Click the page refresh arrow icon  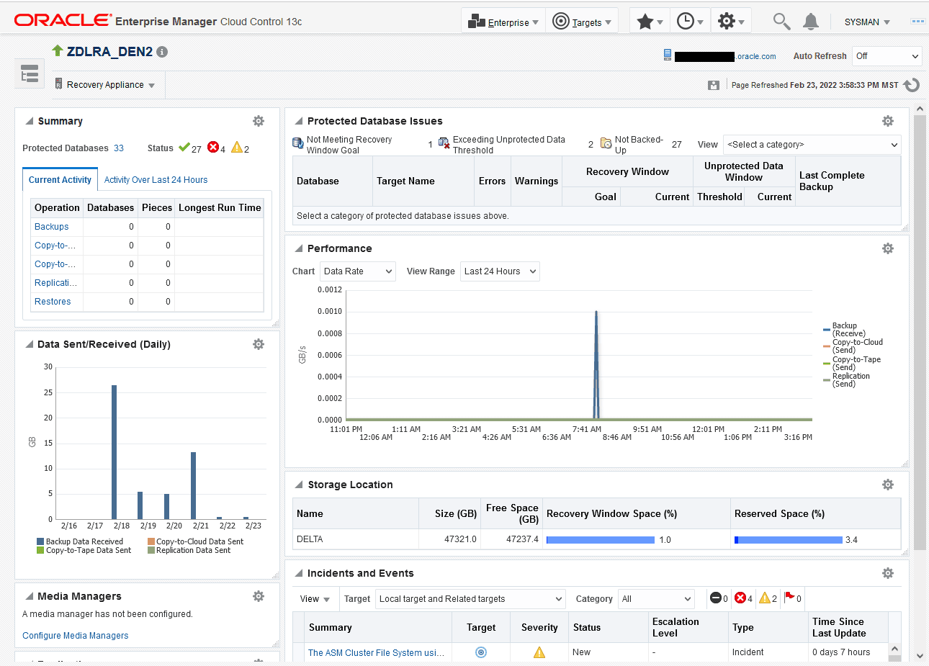click(x=912, y=85)
